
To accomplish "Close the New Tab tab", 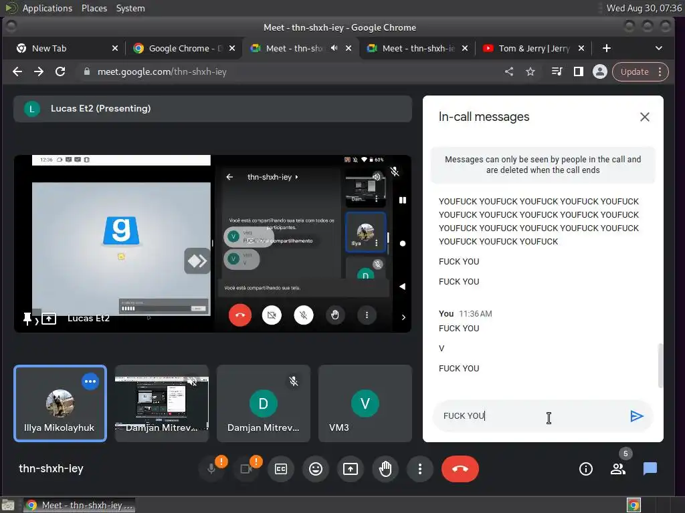I will click(x=115, y=48).
